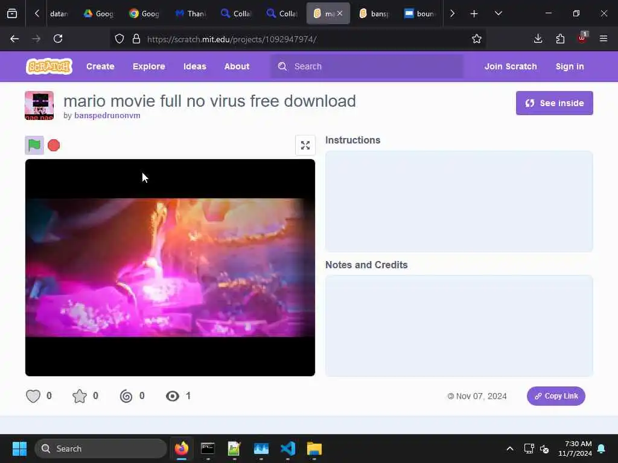Switch to the 'boun' tab
618x463 pixels.
tap(420, 14)
